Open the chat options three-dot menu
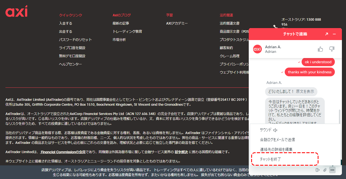The image size is (346, 179). [x=332, y=170]
